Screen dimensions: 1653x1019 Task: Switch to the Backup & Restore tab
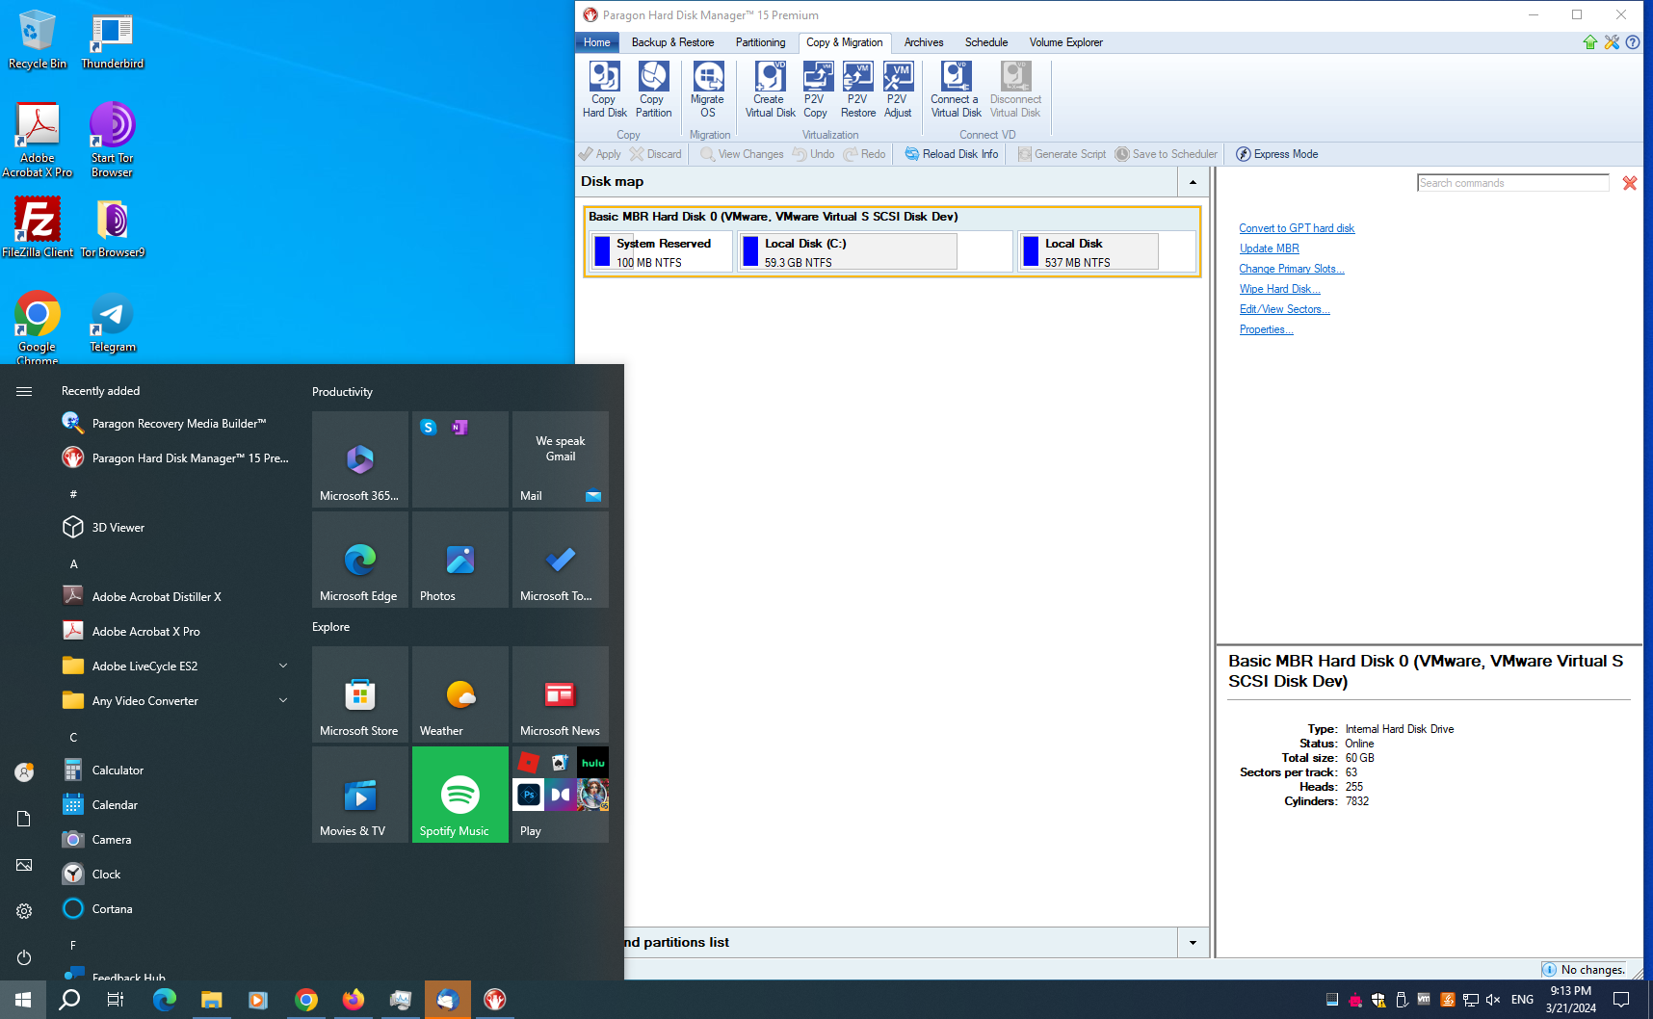pyautogui.click(x=672, y=42)
